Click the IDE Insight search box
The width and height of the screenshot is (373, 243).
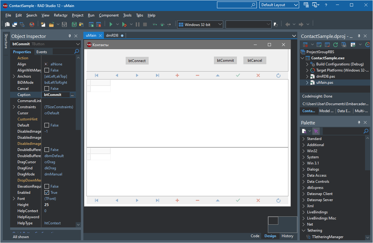click(x=237, y=5)
